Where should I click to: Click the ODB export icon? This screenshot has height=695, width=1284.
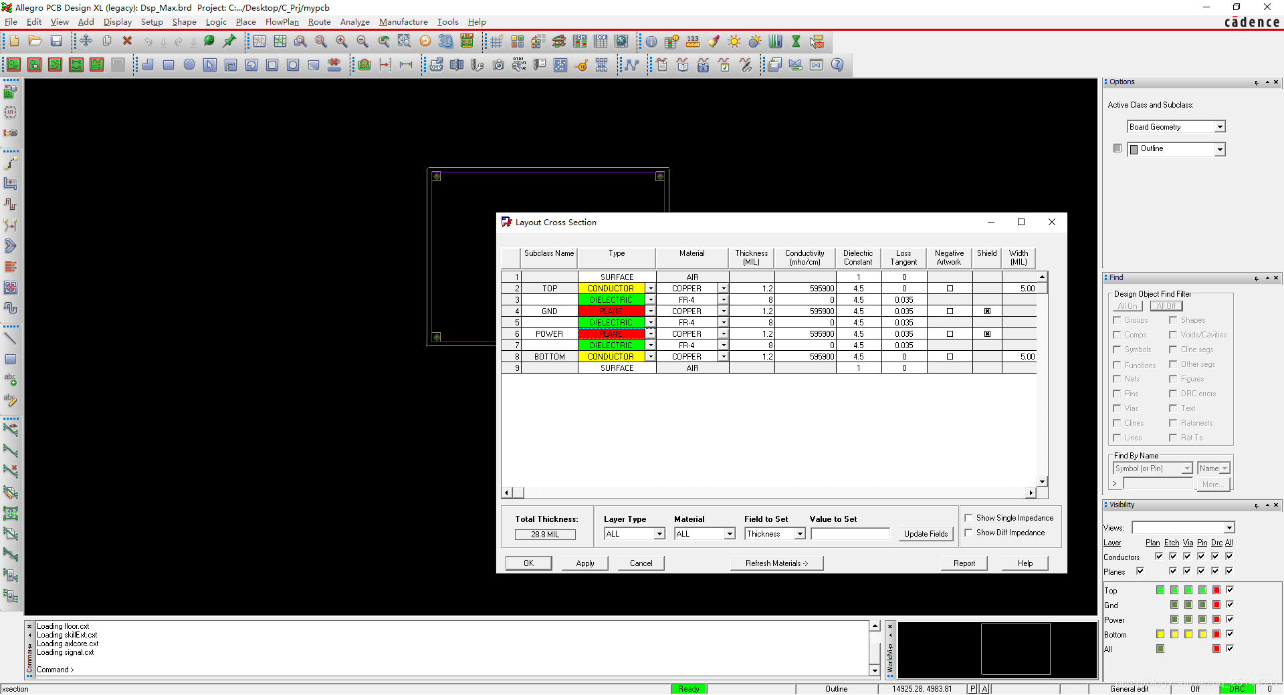tap(436, 65)
